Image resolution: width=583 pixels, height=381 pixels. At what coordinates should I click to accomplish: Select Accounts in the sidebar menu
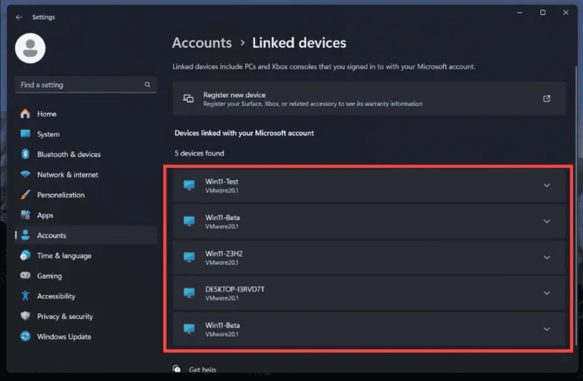pos(51,235)
